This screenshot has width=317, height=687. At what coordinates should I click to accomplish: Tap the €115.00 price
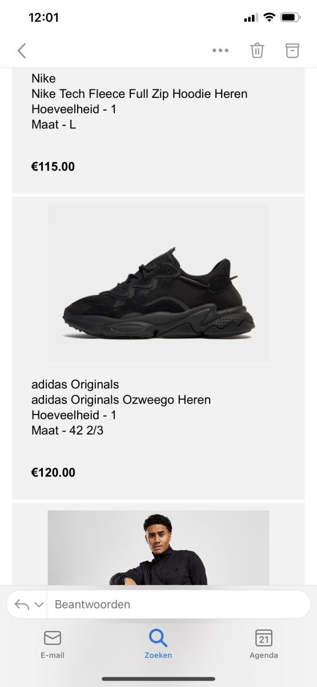click(53, 167)
